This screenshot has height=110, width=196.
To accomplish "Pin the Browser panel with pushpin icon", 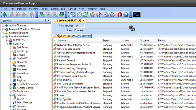I will pos(45,21).
